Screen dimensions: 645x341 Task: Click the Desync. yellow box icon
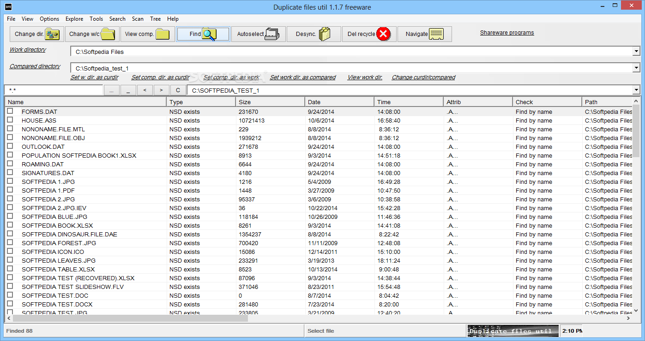[x=325, y=34]
